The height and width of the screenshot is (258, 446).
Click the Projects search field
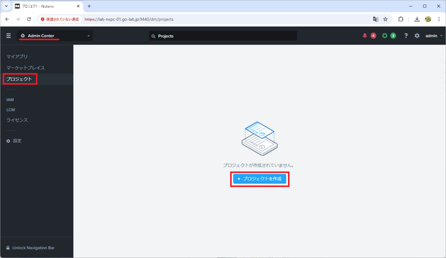coord(223,36)
